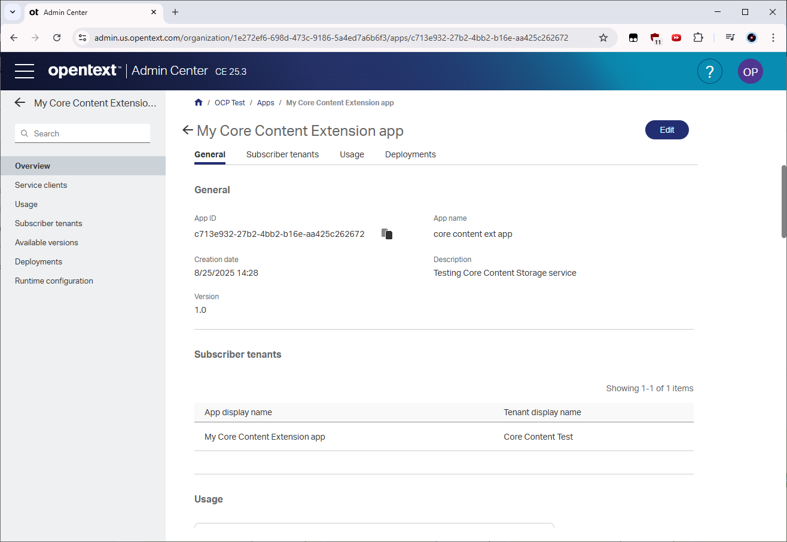Navigate forward in browser
The image size is (787, 542).
click(35, 38)
